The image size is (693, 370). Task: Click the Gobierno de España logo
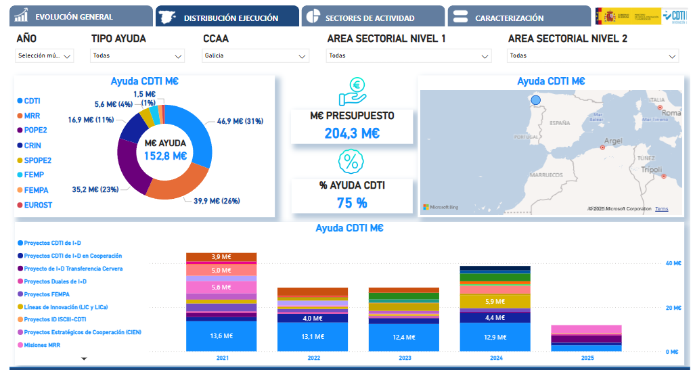[x=628, y=16]
